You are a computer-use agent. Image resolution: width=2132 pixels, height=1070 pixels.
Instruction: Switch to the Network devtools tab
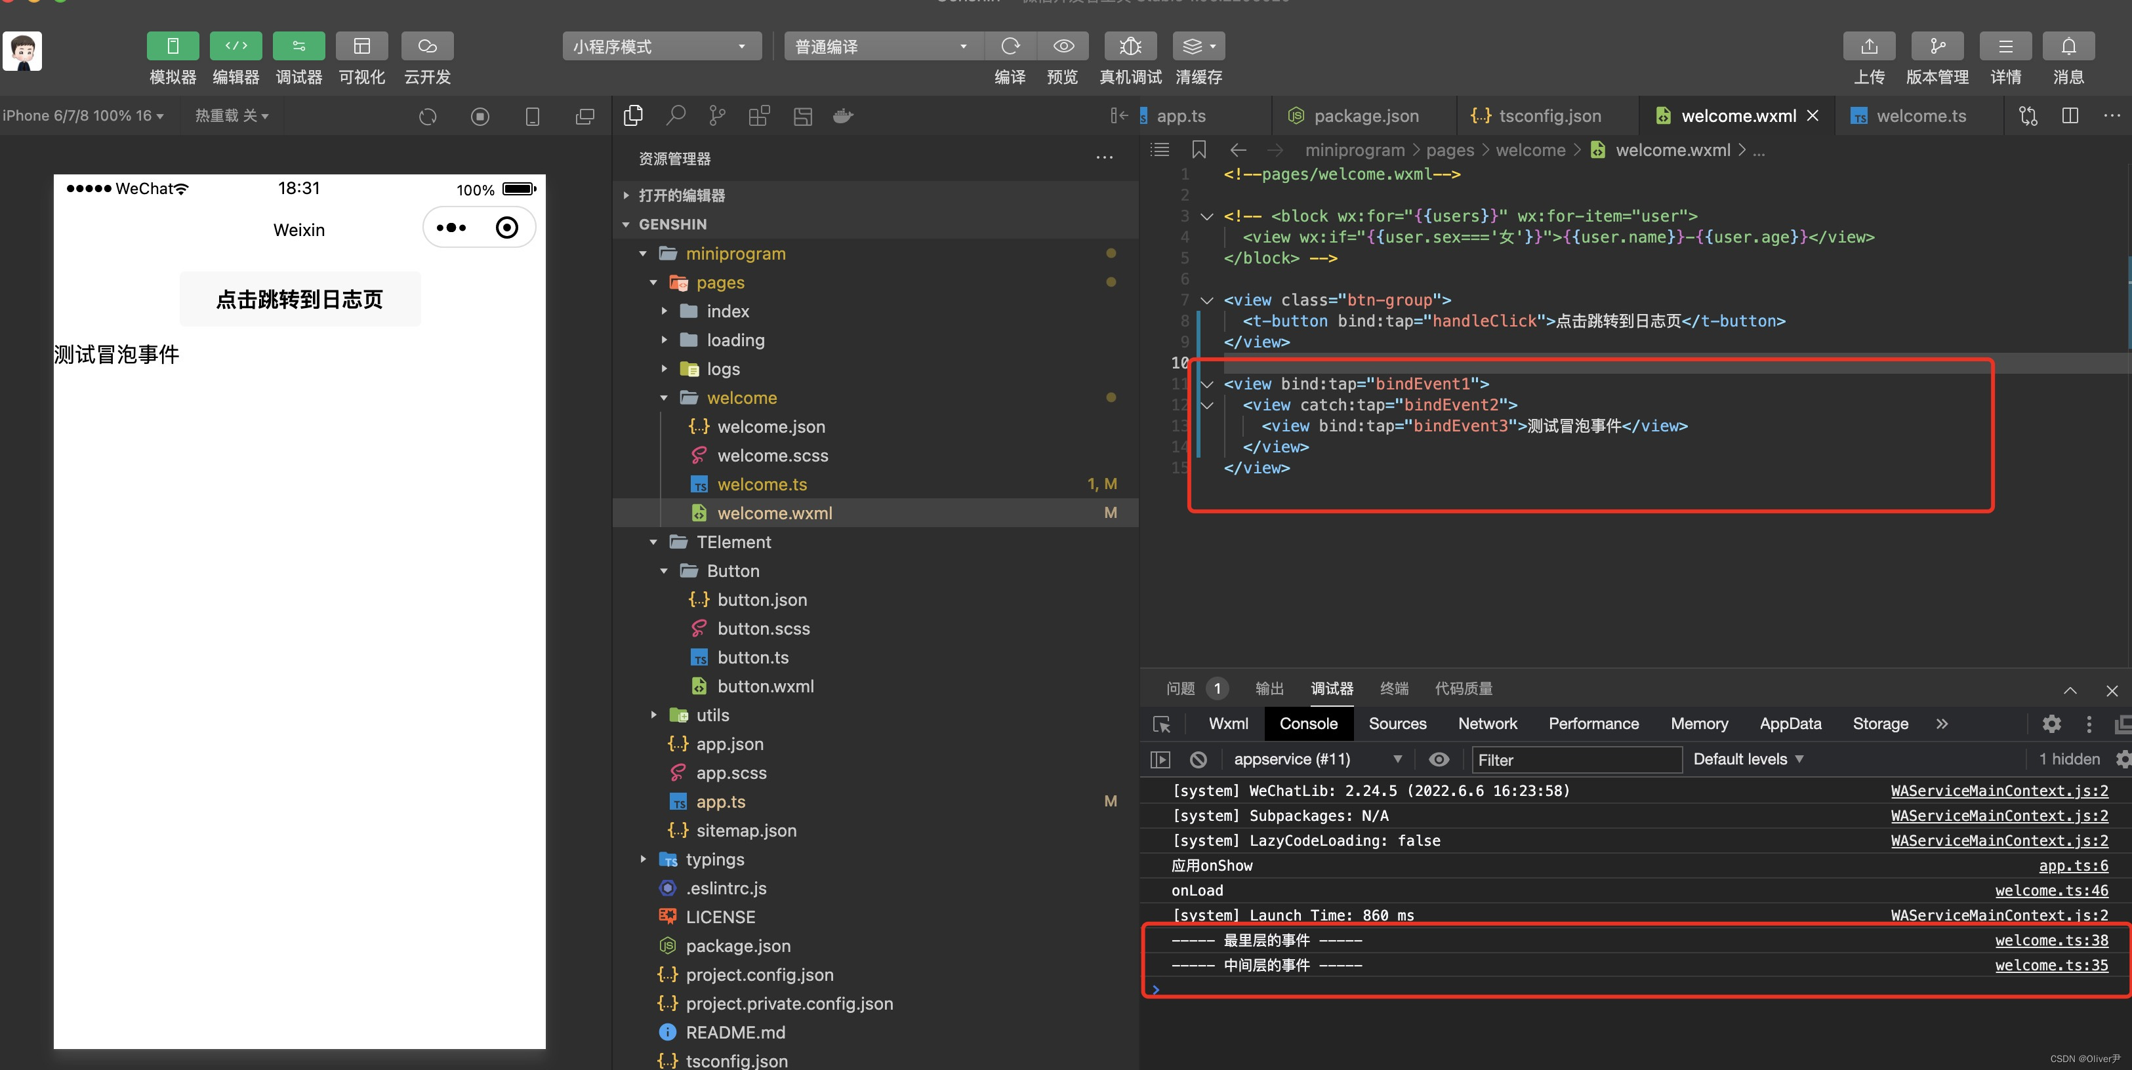1486,724
